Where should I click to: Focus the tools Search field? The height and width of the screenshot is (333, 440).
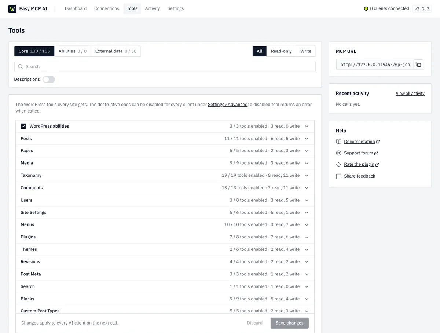(165, 66)
